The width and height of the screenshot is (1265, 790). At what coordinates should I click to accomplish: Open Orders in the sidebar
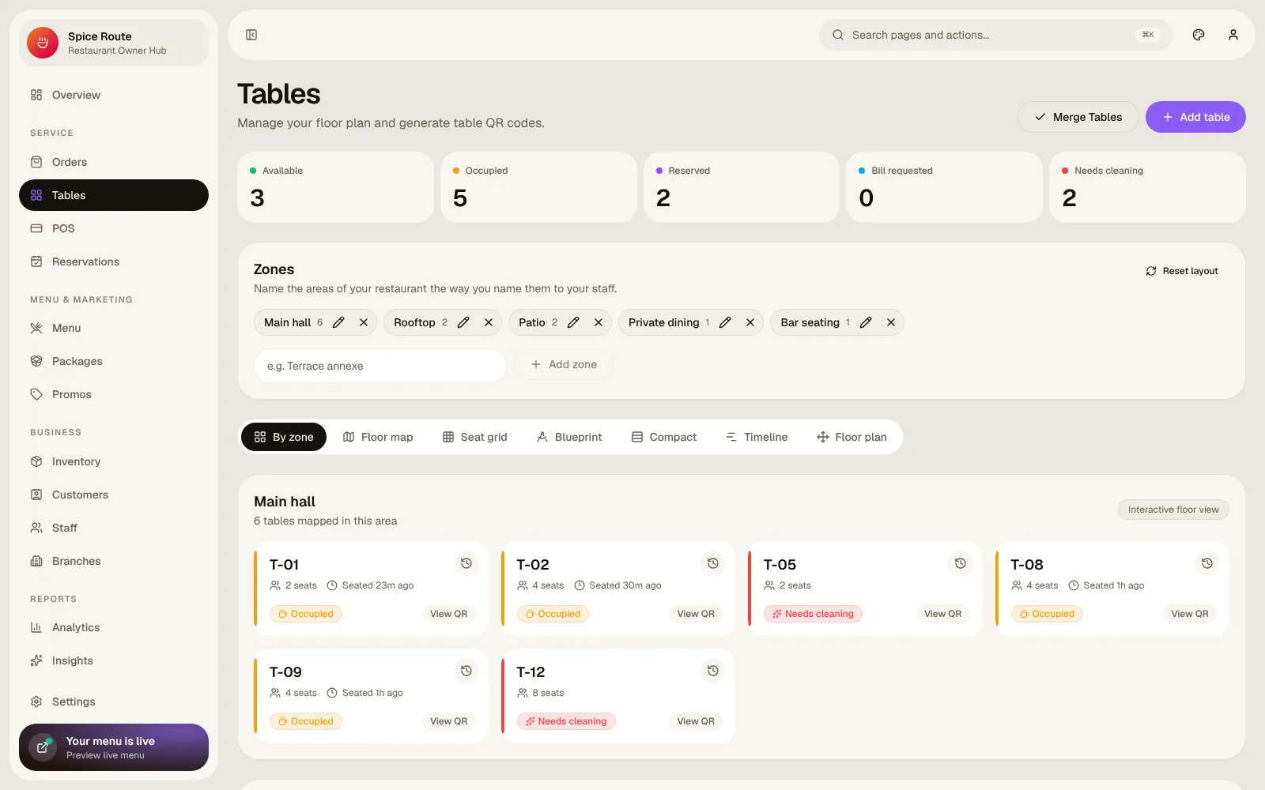click(114, 162)
